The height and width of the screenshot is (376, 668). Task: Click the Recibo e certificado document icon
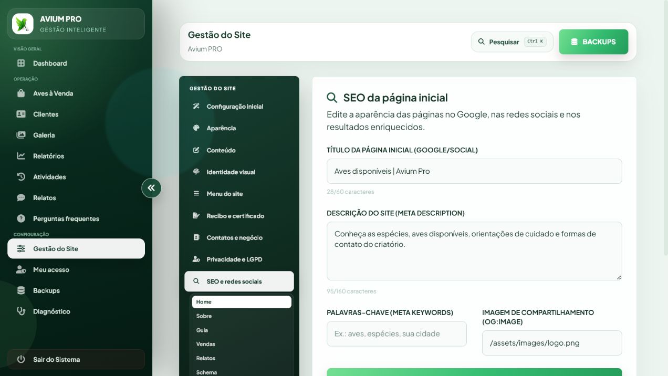196,216
